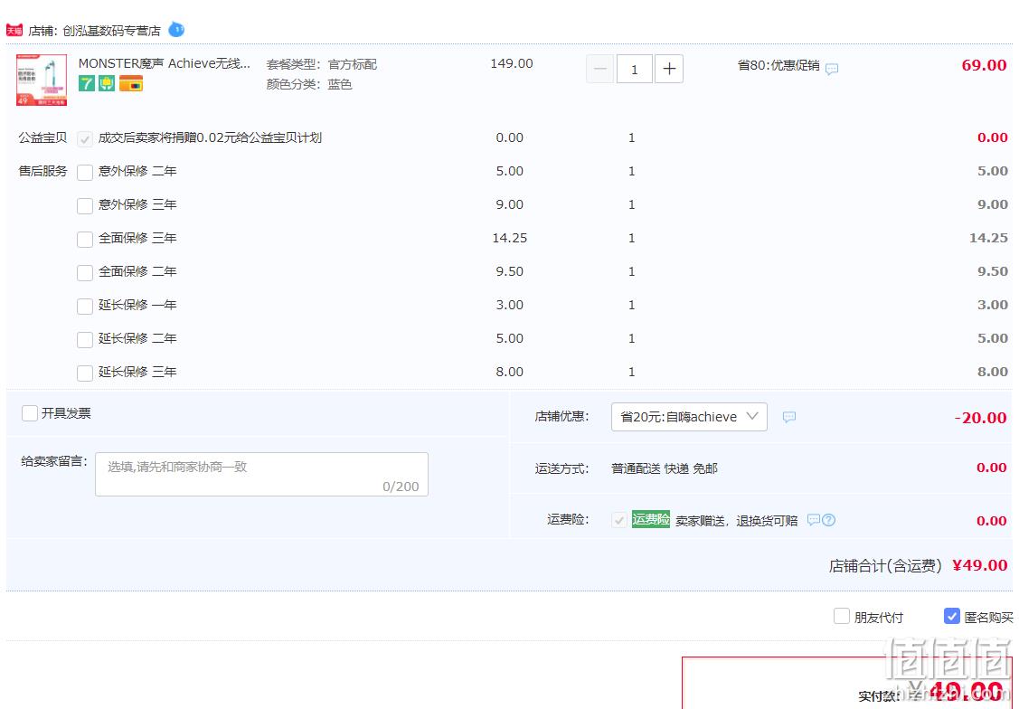Decrease quantity with the minus button
This screenshot has height=709, width=1019.
(599, 69)
